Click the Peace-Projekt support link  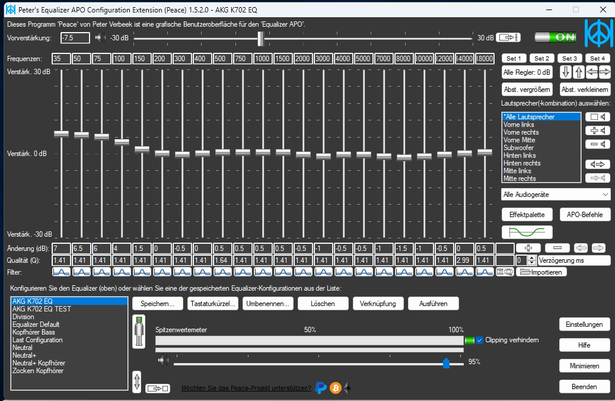coord(246,387)
